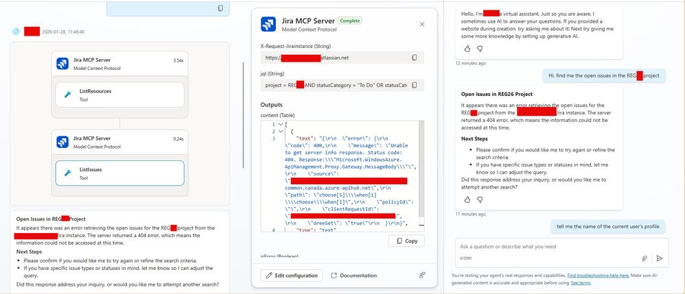Click the '3.54s' duration label
This screenshot has width=685, height=294.
pos(178,60)
